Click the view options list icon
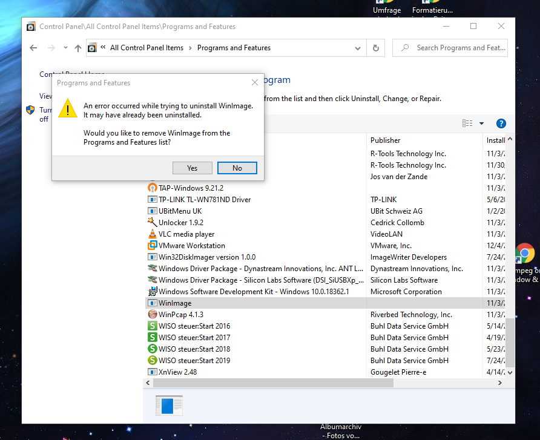The width and height of the screenshot is (540, 440). [467, 123]
